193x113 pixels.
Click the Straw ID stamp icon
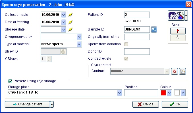click(63, 51)
